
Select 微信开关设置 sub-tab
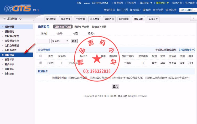pyautogui.click(x=99, y=27)
